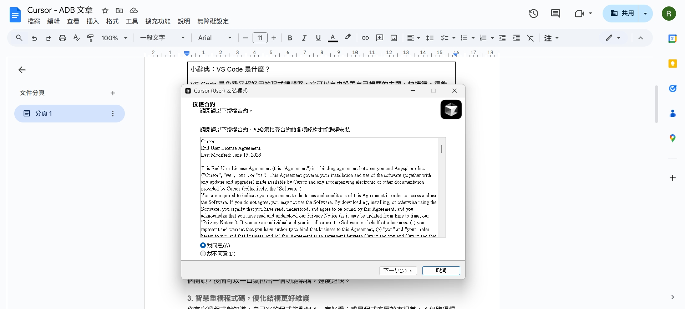Increase font size
This screenshot has height=309, width=685.
point(274,38)
